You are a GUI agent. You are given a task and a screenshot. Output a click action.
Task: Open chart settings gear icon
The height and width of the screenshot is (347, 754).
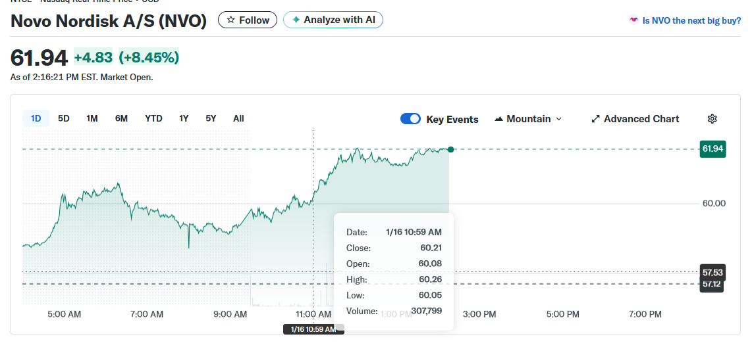[712, 119]
